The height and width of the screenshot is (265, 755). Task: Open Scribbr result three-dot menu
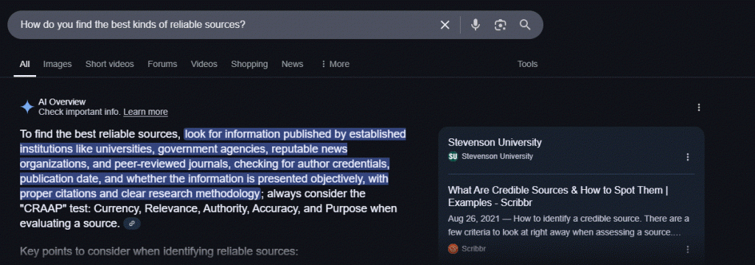pyautogui.click(x=688, y=249)
